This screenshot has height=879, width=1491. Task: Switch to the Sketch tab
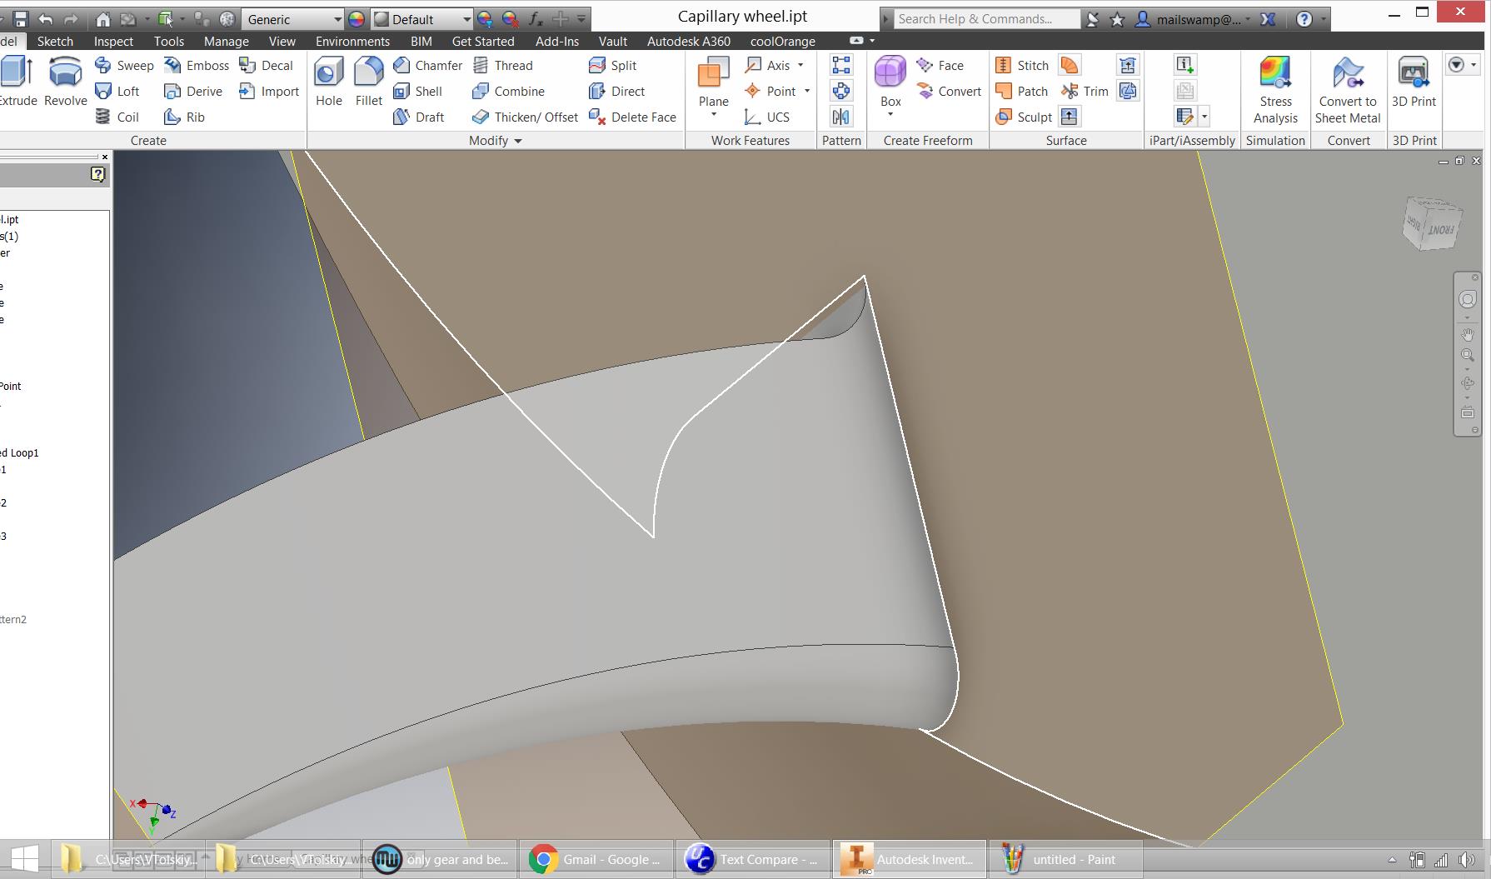tap(55, 41)
